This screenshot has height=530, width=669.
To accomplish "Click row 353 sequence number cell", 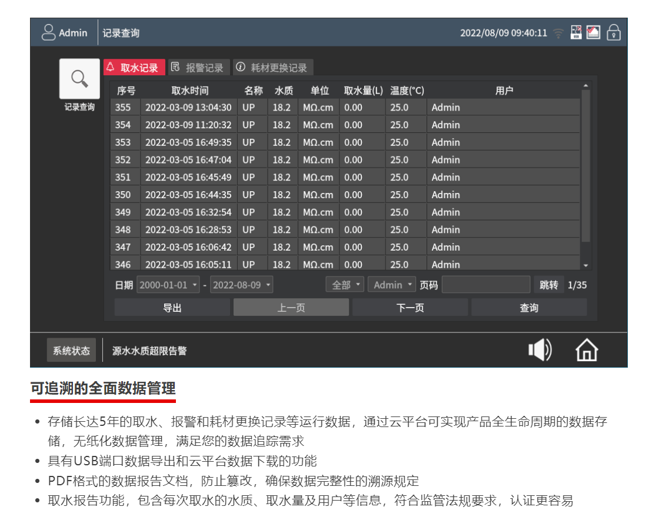I will tap(125, 142).
